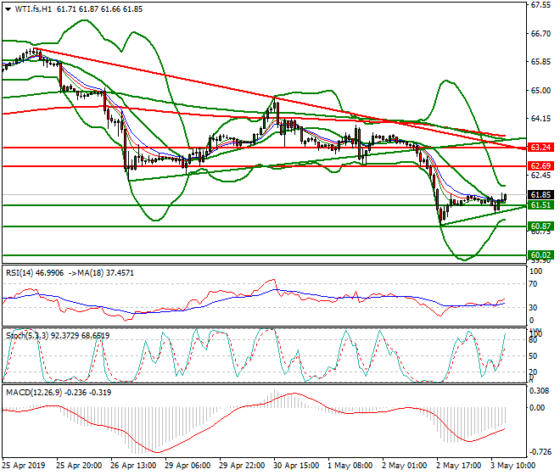Click the 62.45 price scale value

point(540,176)
